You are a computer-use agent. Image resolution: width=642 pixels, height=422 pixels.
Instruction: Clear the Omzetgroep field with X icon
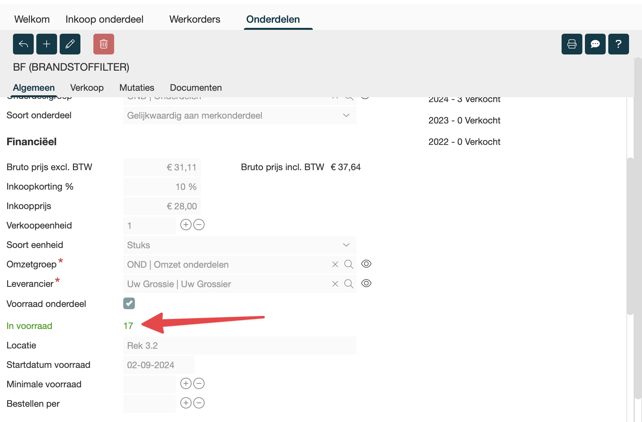335,264
